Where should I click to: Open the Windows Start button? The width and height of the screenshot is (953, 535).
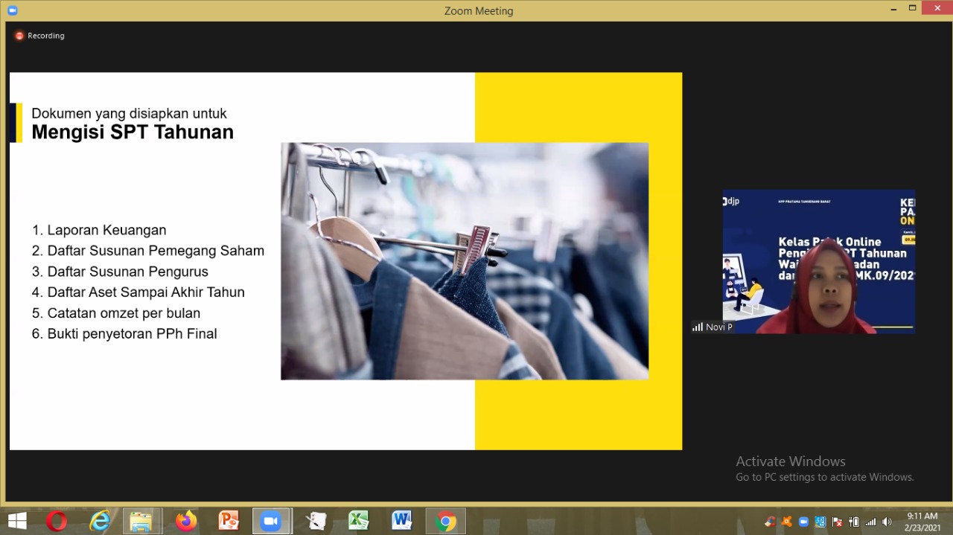pos(17,521)
